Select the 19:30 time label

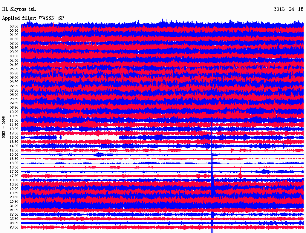[14, 193]
